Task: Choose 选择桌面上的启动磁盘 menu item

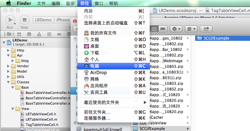Action: click(113, 23)
